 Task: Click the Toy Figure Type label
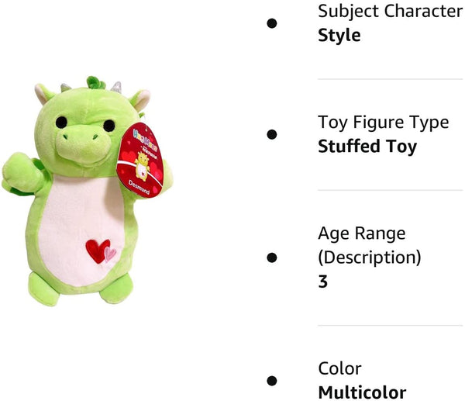[x=384, y=123]
